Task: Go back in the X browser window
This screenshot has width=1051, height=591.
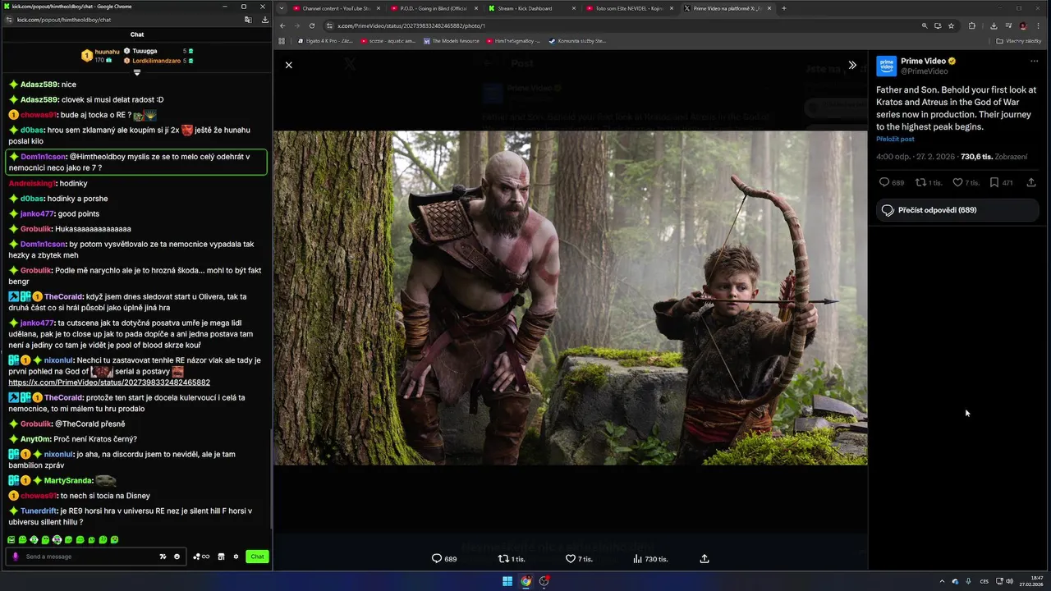Action: [x=282, y=25]
